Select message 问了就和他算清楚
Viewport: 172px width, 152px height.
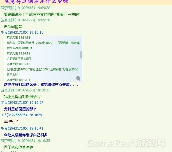click(x=20, y=147)
